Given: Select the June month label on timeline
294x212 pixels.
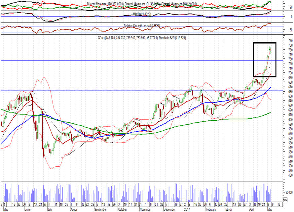Looking at the screenshot, I should point(27,209).
